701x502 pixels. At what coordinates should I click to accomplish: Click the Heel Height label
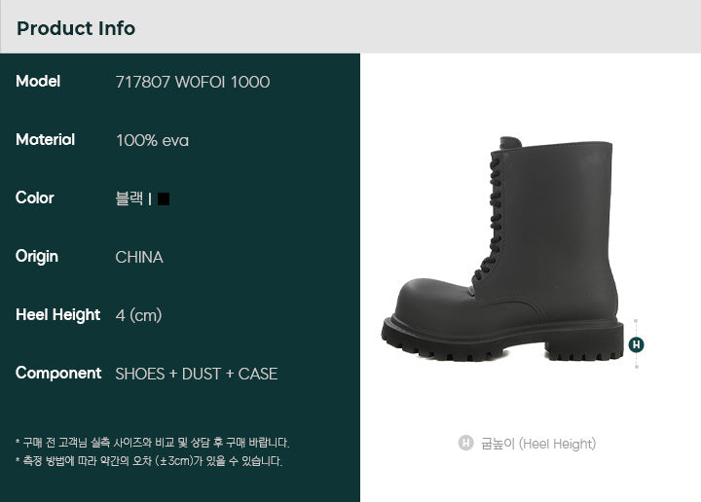click(x=57, y=315)
